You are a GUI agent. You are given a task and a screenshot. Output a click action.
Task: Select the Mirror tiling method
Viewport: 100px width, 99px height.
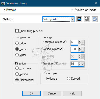point(17,55)
